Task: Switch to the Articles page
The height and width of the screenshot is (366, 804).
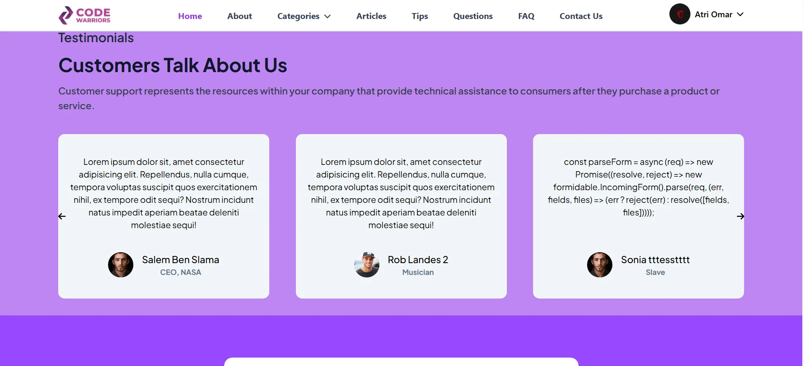Action: (371, 16)
